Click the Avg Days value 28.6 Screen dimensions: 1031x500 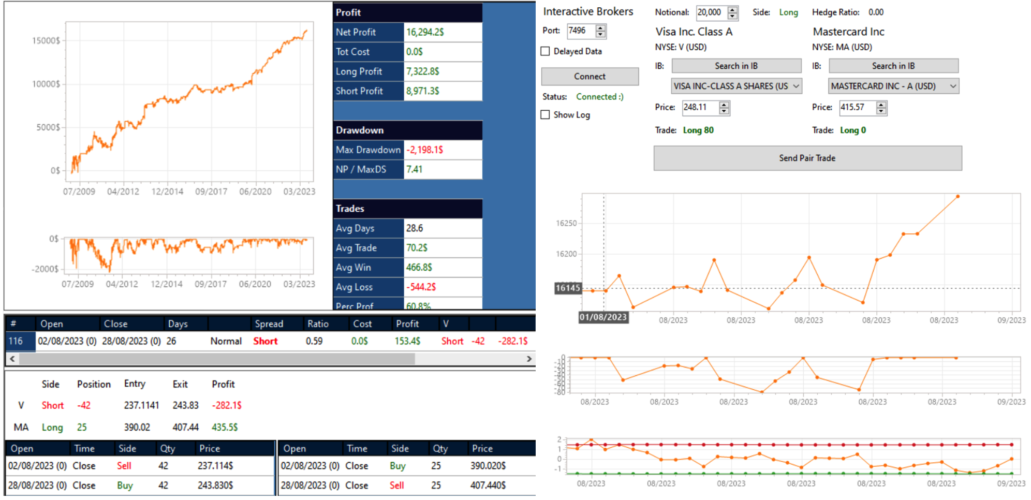(415, 228)
